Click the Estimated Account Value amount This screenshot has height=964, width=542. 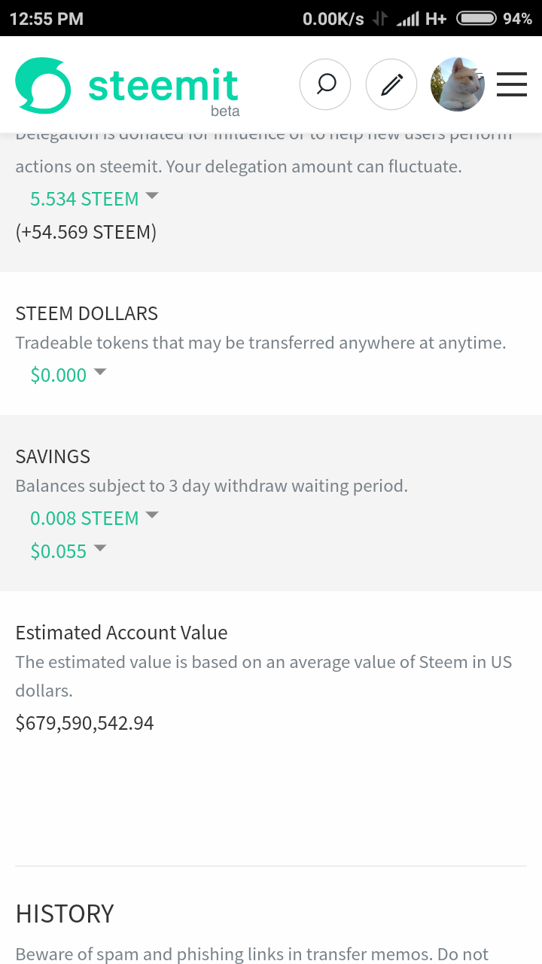(84, 724)
